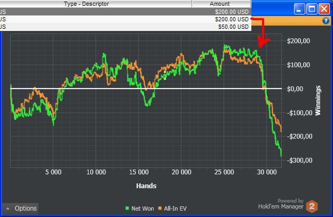Screen dimensions: 333x217
Task: Click the 15 000 hands axis label
Action: point(139,172)
